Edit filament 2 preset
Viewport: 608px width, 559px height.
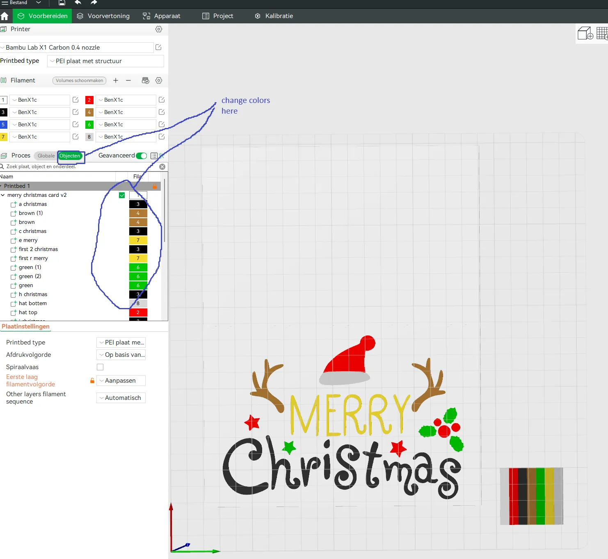pos(162,100)
